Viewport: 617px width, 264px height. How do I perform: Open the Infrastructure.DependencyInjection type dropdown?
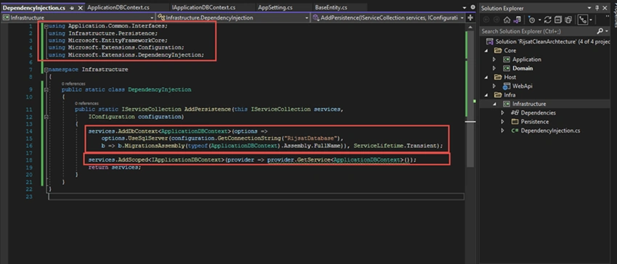(307, 18)
